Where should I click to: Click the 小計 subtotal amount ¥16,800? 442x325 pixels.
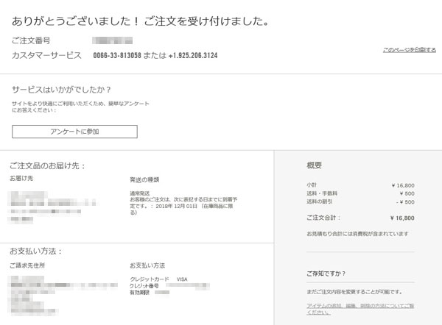[402, 185]
